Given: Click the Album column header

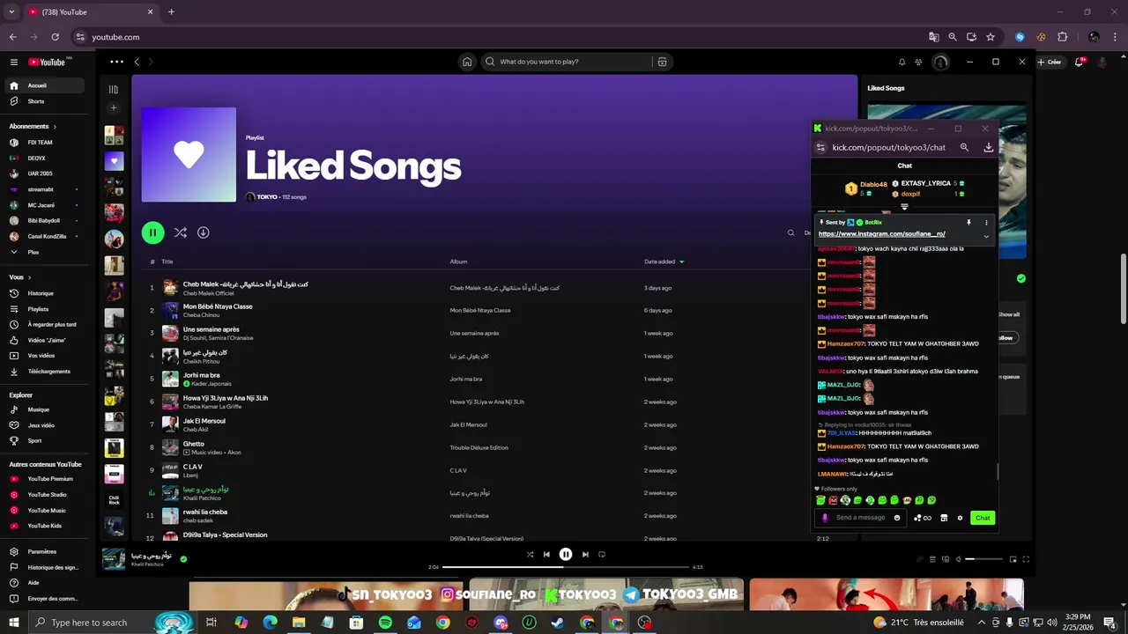Looking at the screenshot, I should click(x=458, y=262).
